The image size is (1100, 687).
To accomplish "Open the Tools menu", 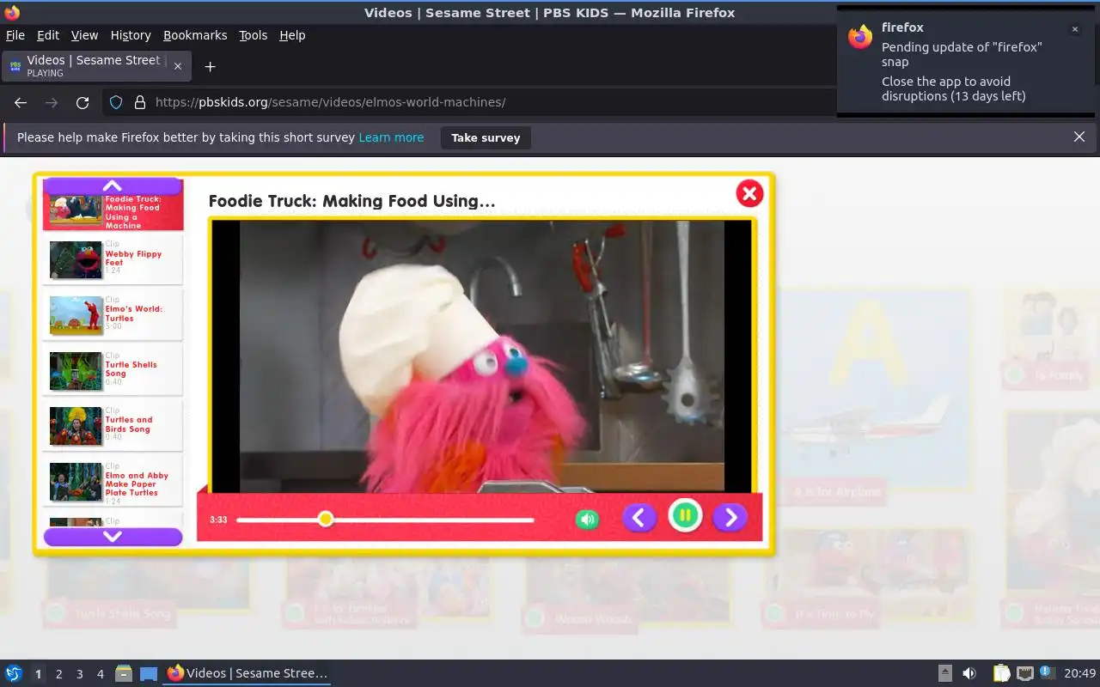I will 253,35.
